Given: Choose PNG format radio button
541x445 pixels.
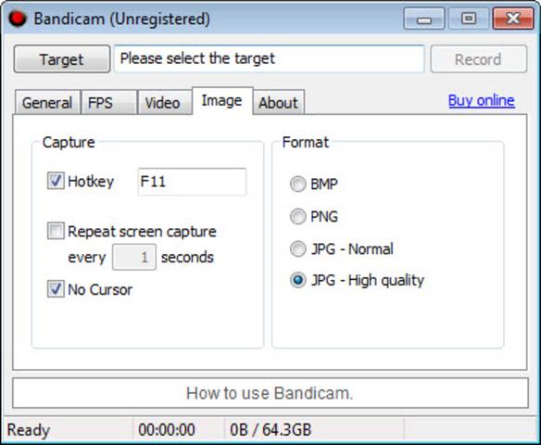Looking at the screenshot, I should click(x=297, y=216).
